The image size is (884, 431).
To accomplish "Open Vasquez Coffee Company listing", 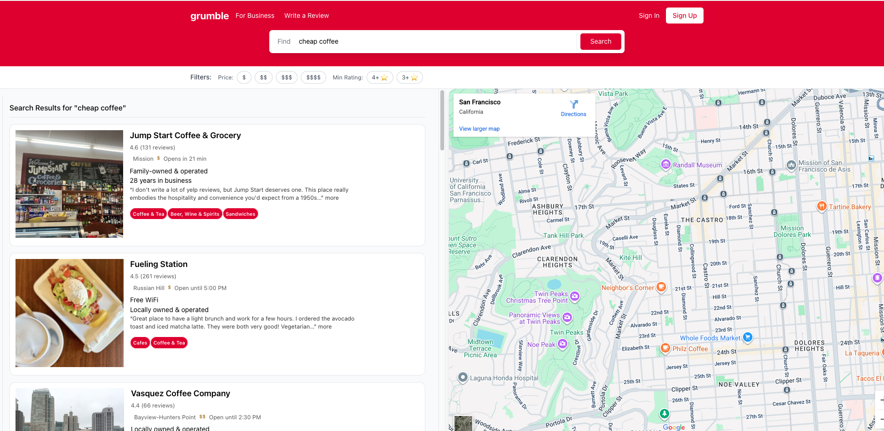I will 180,393.
